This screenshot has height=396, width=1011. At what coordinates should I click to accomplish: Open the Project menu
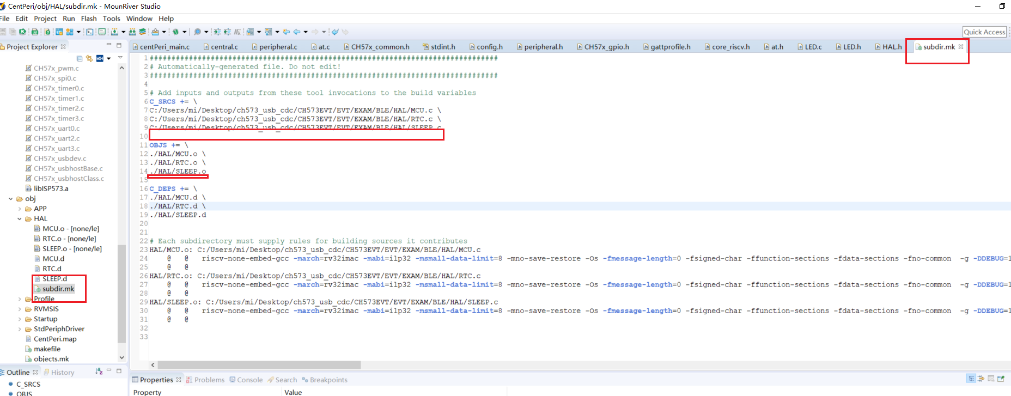(x=45, y=19)
